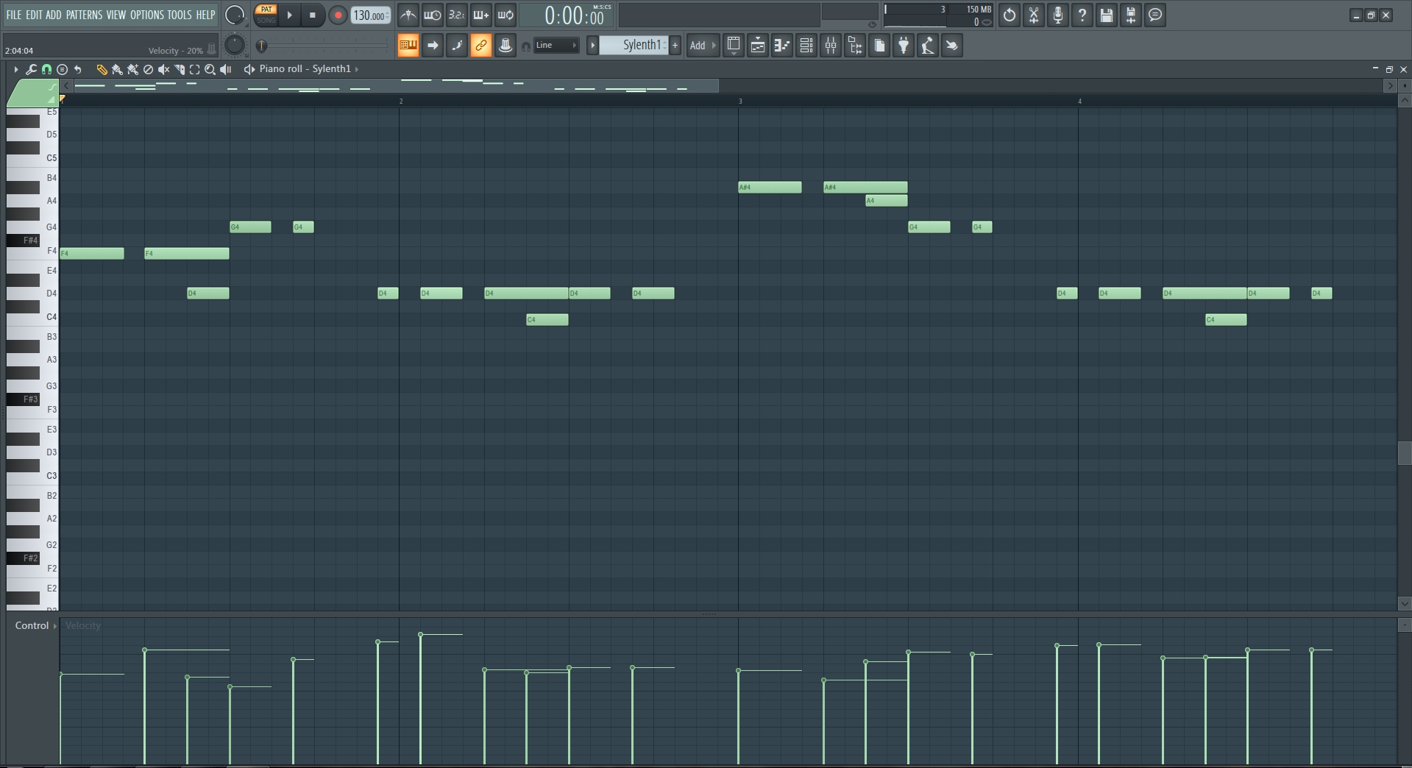Click the Play button
The image size is (1412, 768).
[x=289, y=15]
